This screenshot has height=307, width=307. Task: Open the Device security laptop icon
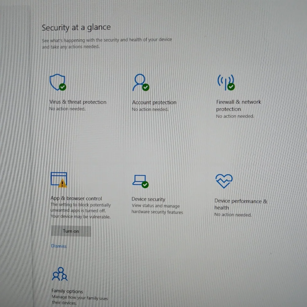[x=140, y=181]
